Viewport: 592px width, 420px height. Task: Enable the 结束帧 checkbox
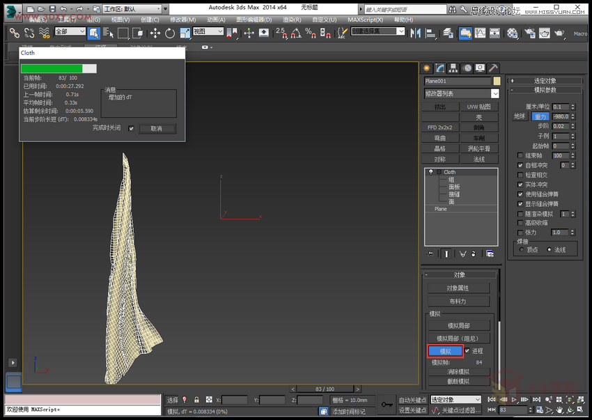pyautogui.click(x=519, y=155)
